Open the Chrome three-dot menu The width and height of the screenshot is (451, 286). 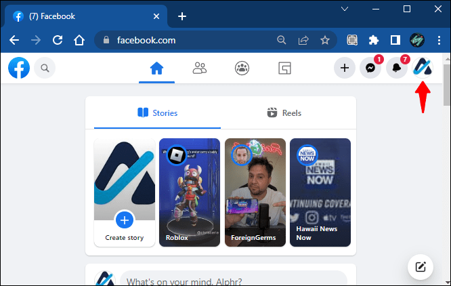coord(439,40)
